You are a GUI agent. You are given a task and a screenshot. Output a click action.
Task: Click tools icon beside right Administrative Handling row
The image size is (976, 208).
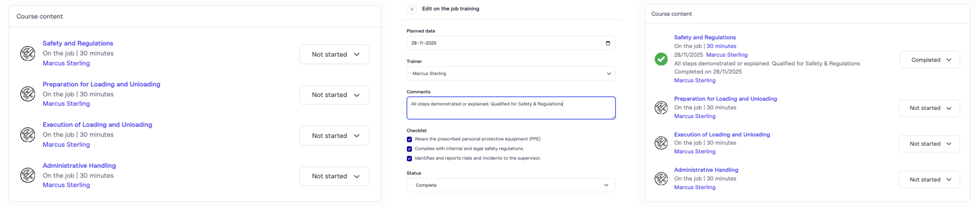coord(661,179)
